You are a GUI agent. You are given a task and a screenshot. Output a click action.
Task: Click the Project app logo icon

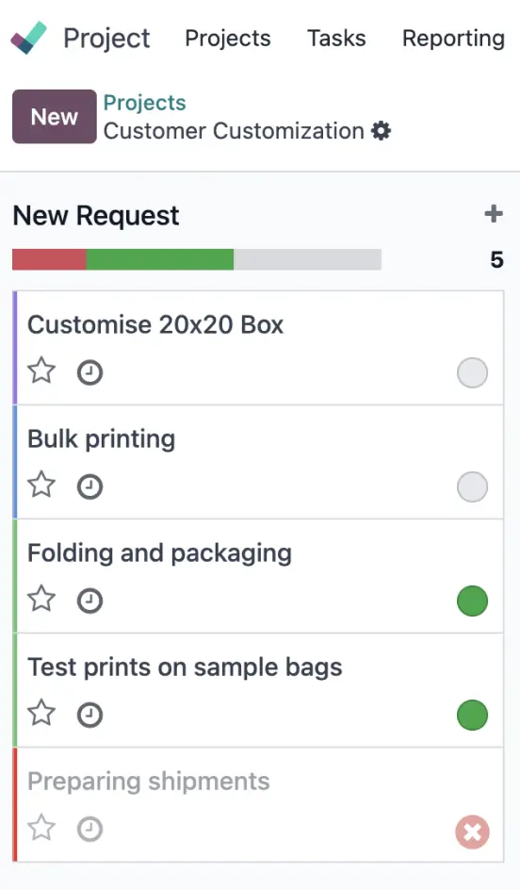click(x=28, y=38)
